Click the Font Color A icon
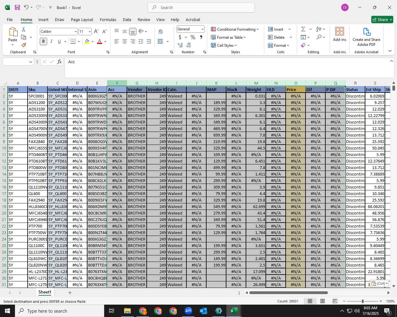397x317 pixels. (x=100, y=41)
